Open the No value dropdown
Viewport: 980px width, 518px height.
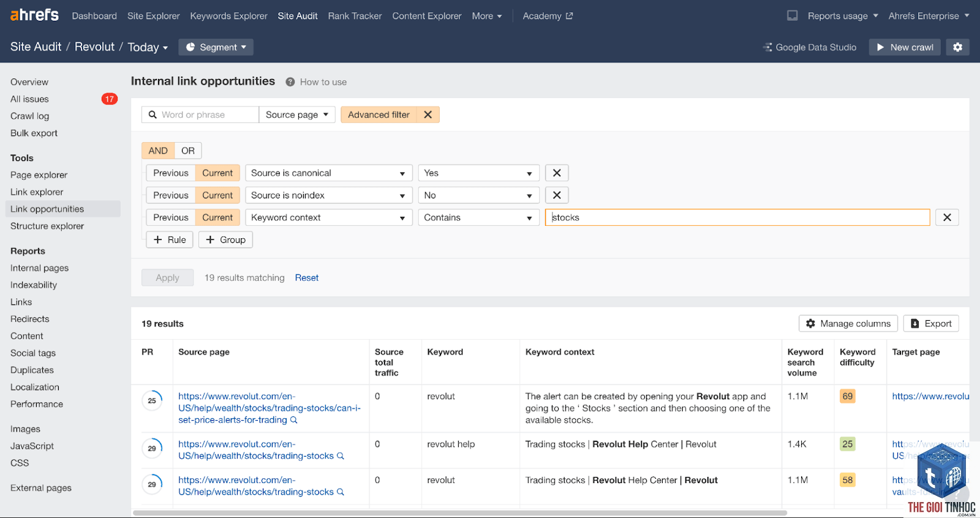pos(478,195)
